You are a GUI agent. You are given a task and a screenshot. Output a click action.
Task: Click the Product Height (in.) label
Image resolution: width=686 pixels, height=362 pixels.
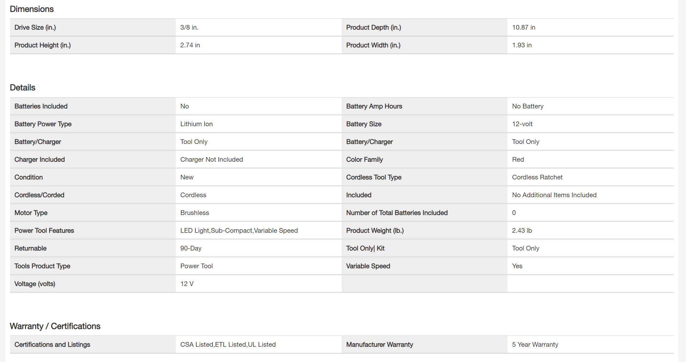point(43,45)
